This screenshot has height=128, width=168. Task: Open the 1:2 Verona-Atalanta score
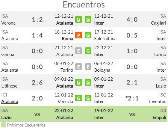tap(37, 19)
